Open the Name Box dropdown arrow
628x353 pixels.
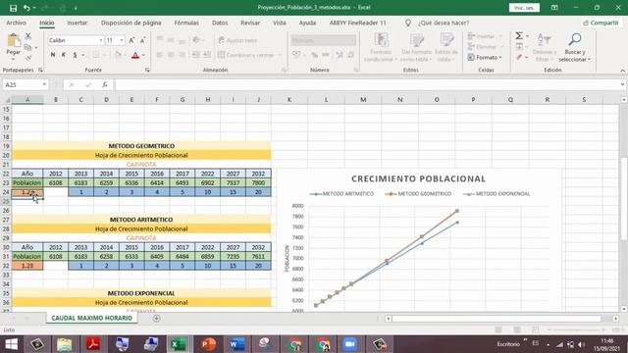[44, 85]
